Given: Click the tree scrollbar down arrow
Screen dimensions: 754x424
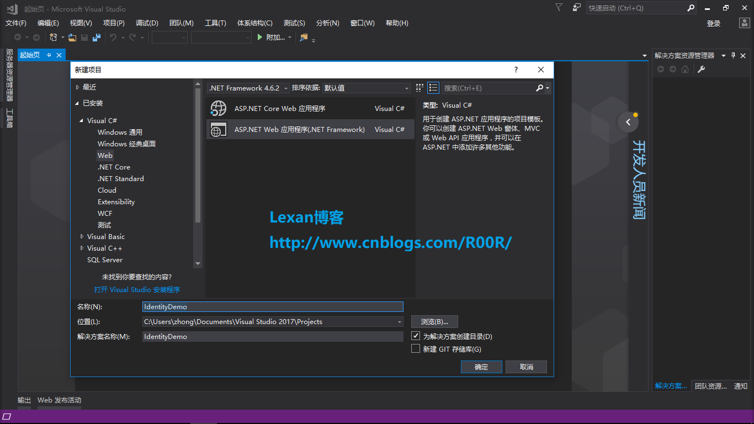Looking at the screenshot, I should pos(198,263).
